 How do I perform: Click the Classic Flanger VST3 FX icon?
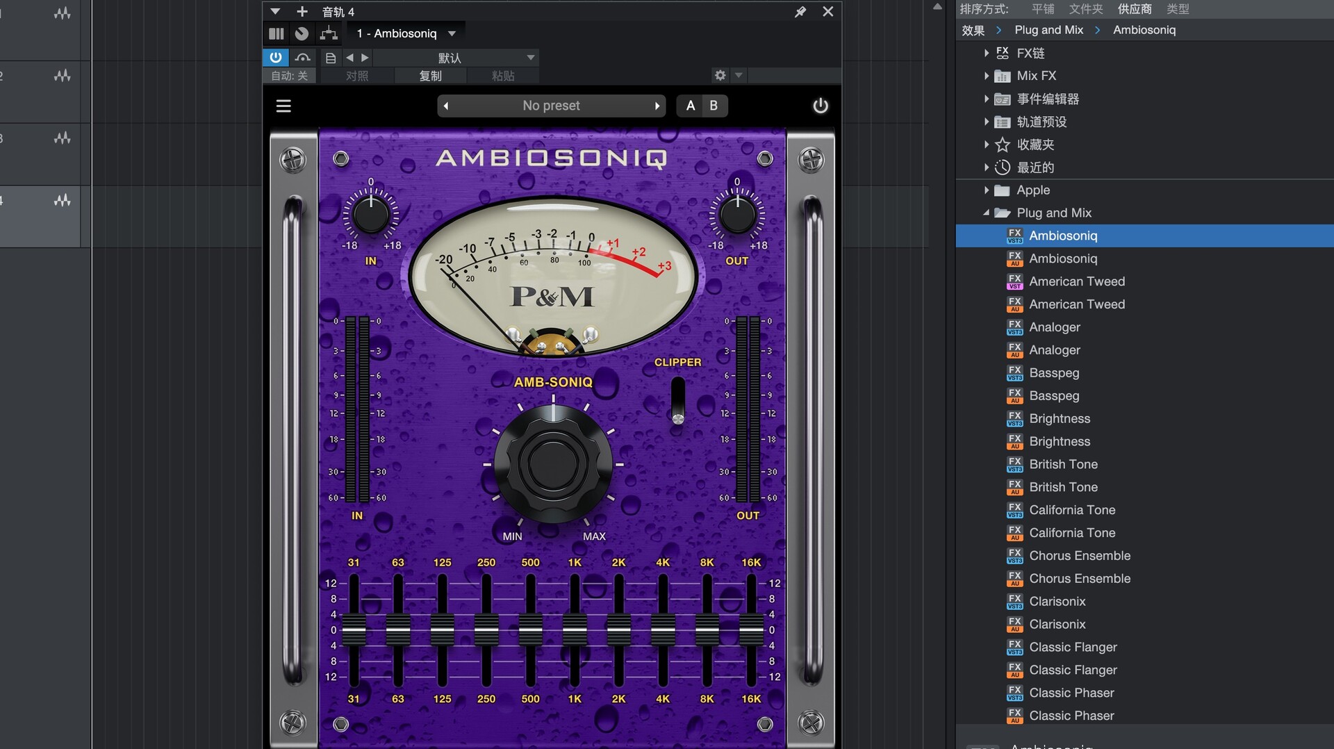[1015, 647]
